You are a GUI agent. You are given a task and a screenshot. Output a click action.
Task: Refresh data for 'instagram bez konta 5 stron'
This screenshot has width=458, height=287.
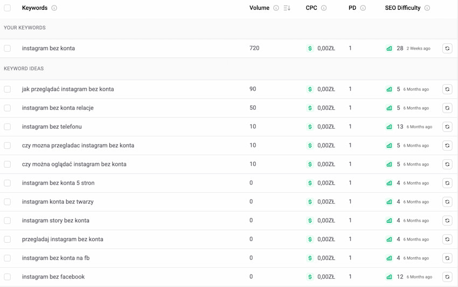coord(447,183)
